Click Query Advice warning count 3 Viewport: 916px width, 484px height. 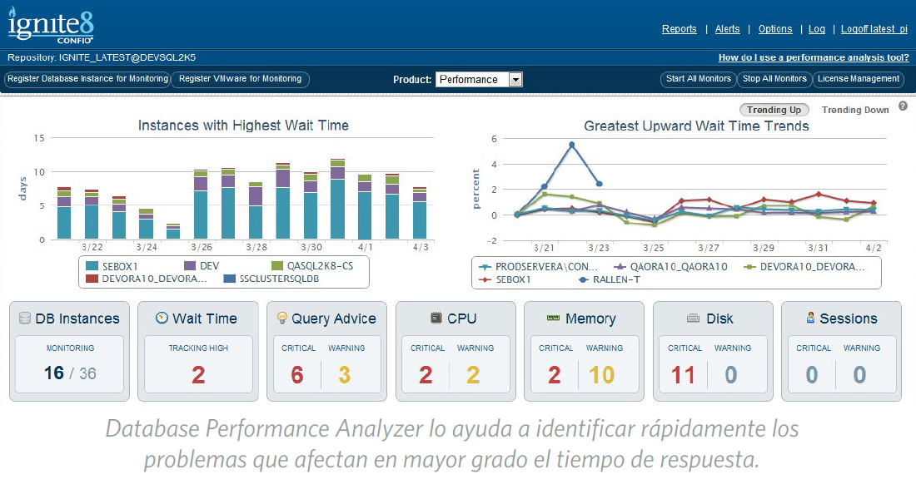point(345,375)
